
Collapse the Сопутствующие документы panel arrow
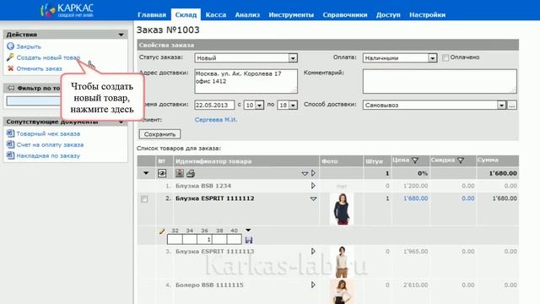pyautogui.click(x=121, y=122)
